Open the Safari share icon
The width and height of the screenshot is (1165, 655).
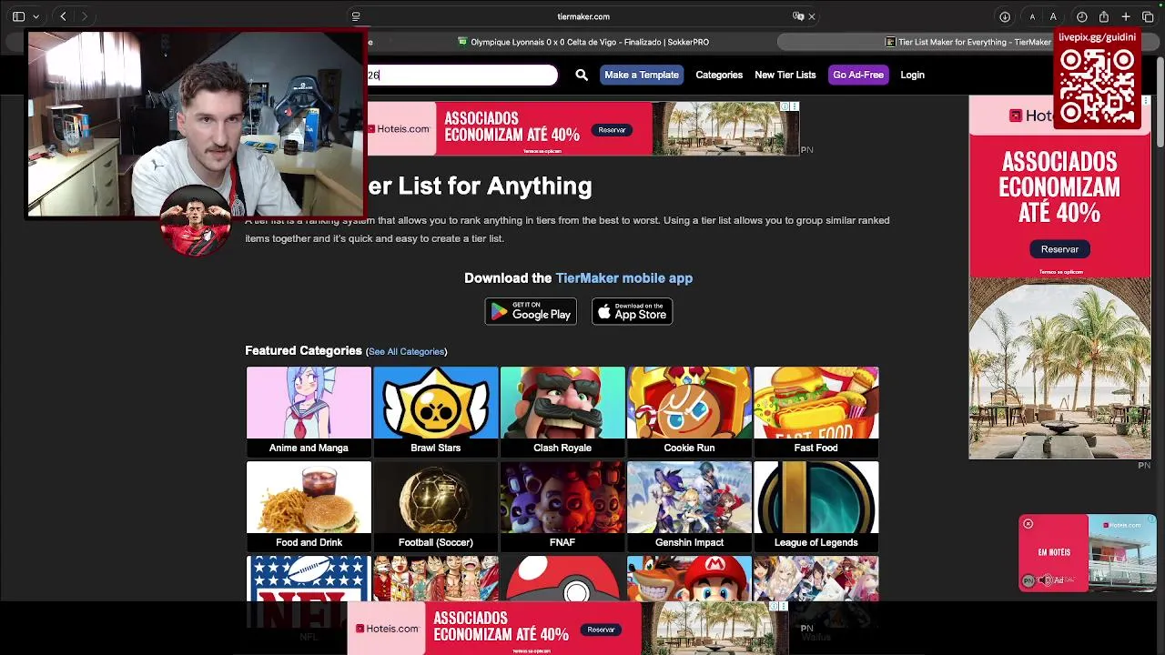coord(1104,16)
